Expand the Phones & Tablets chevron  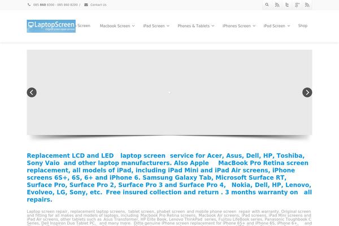213,26
